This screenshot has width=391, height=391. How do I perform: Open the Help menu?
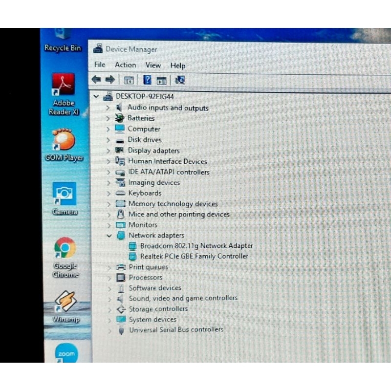coord(178,65)
